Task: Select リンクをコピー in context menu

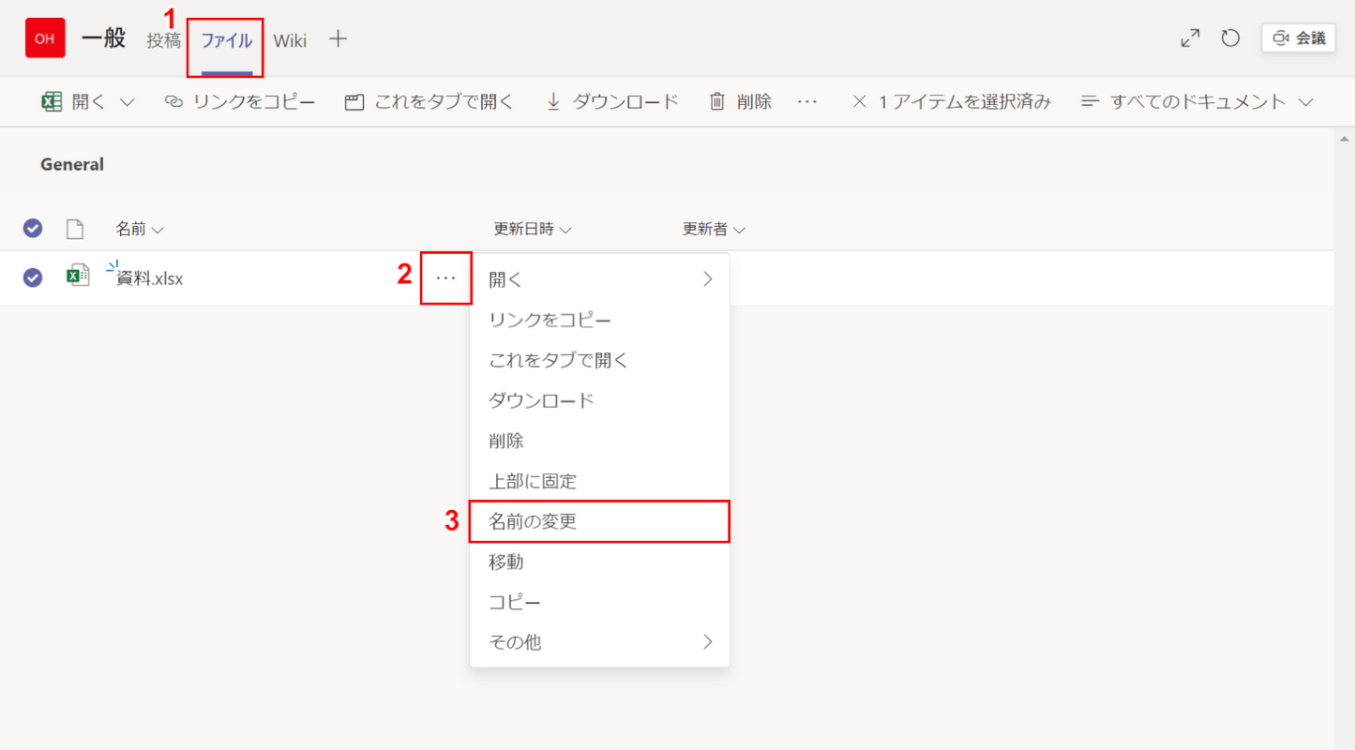Action: pyautogui.click(x=600, y=320)
